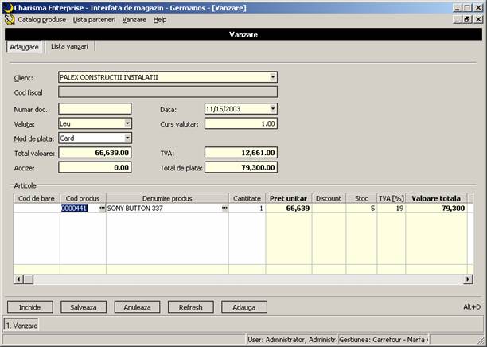
Task: Click right arrow of horizontal grid scrollbar
Action: click(x=468, y=279)
